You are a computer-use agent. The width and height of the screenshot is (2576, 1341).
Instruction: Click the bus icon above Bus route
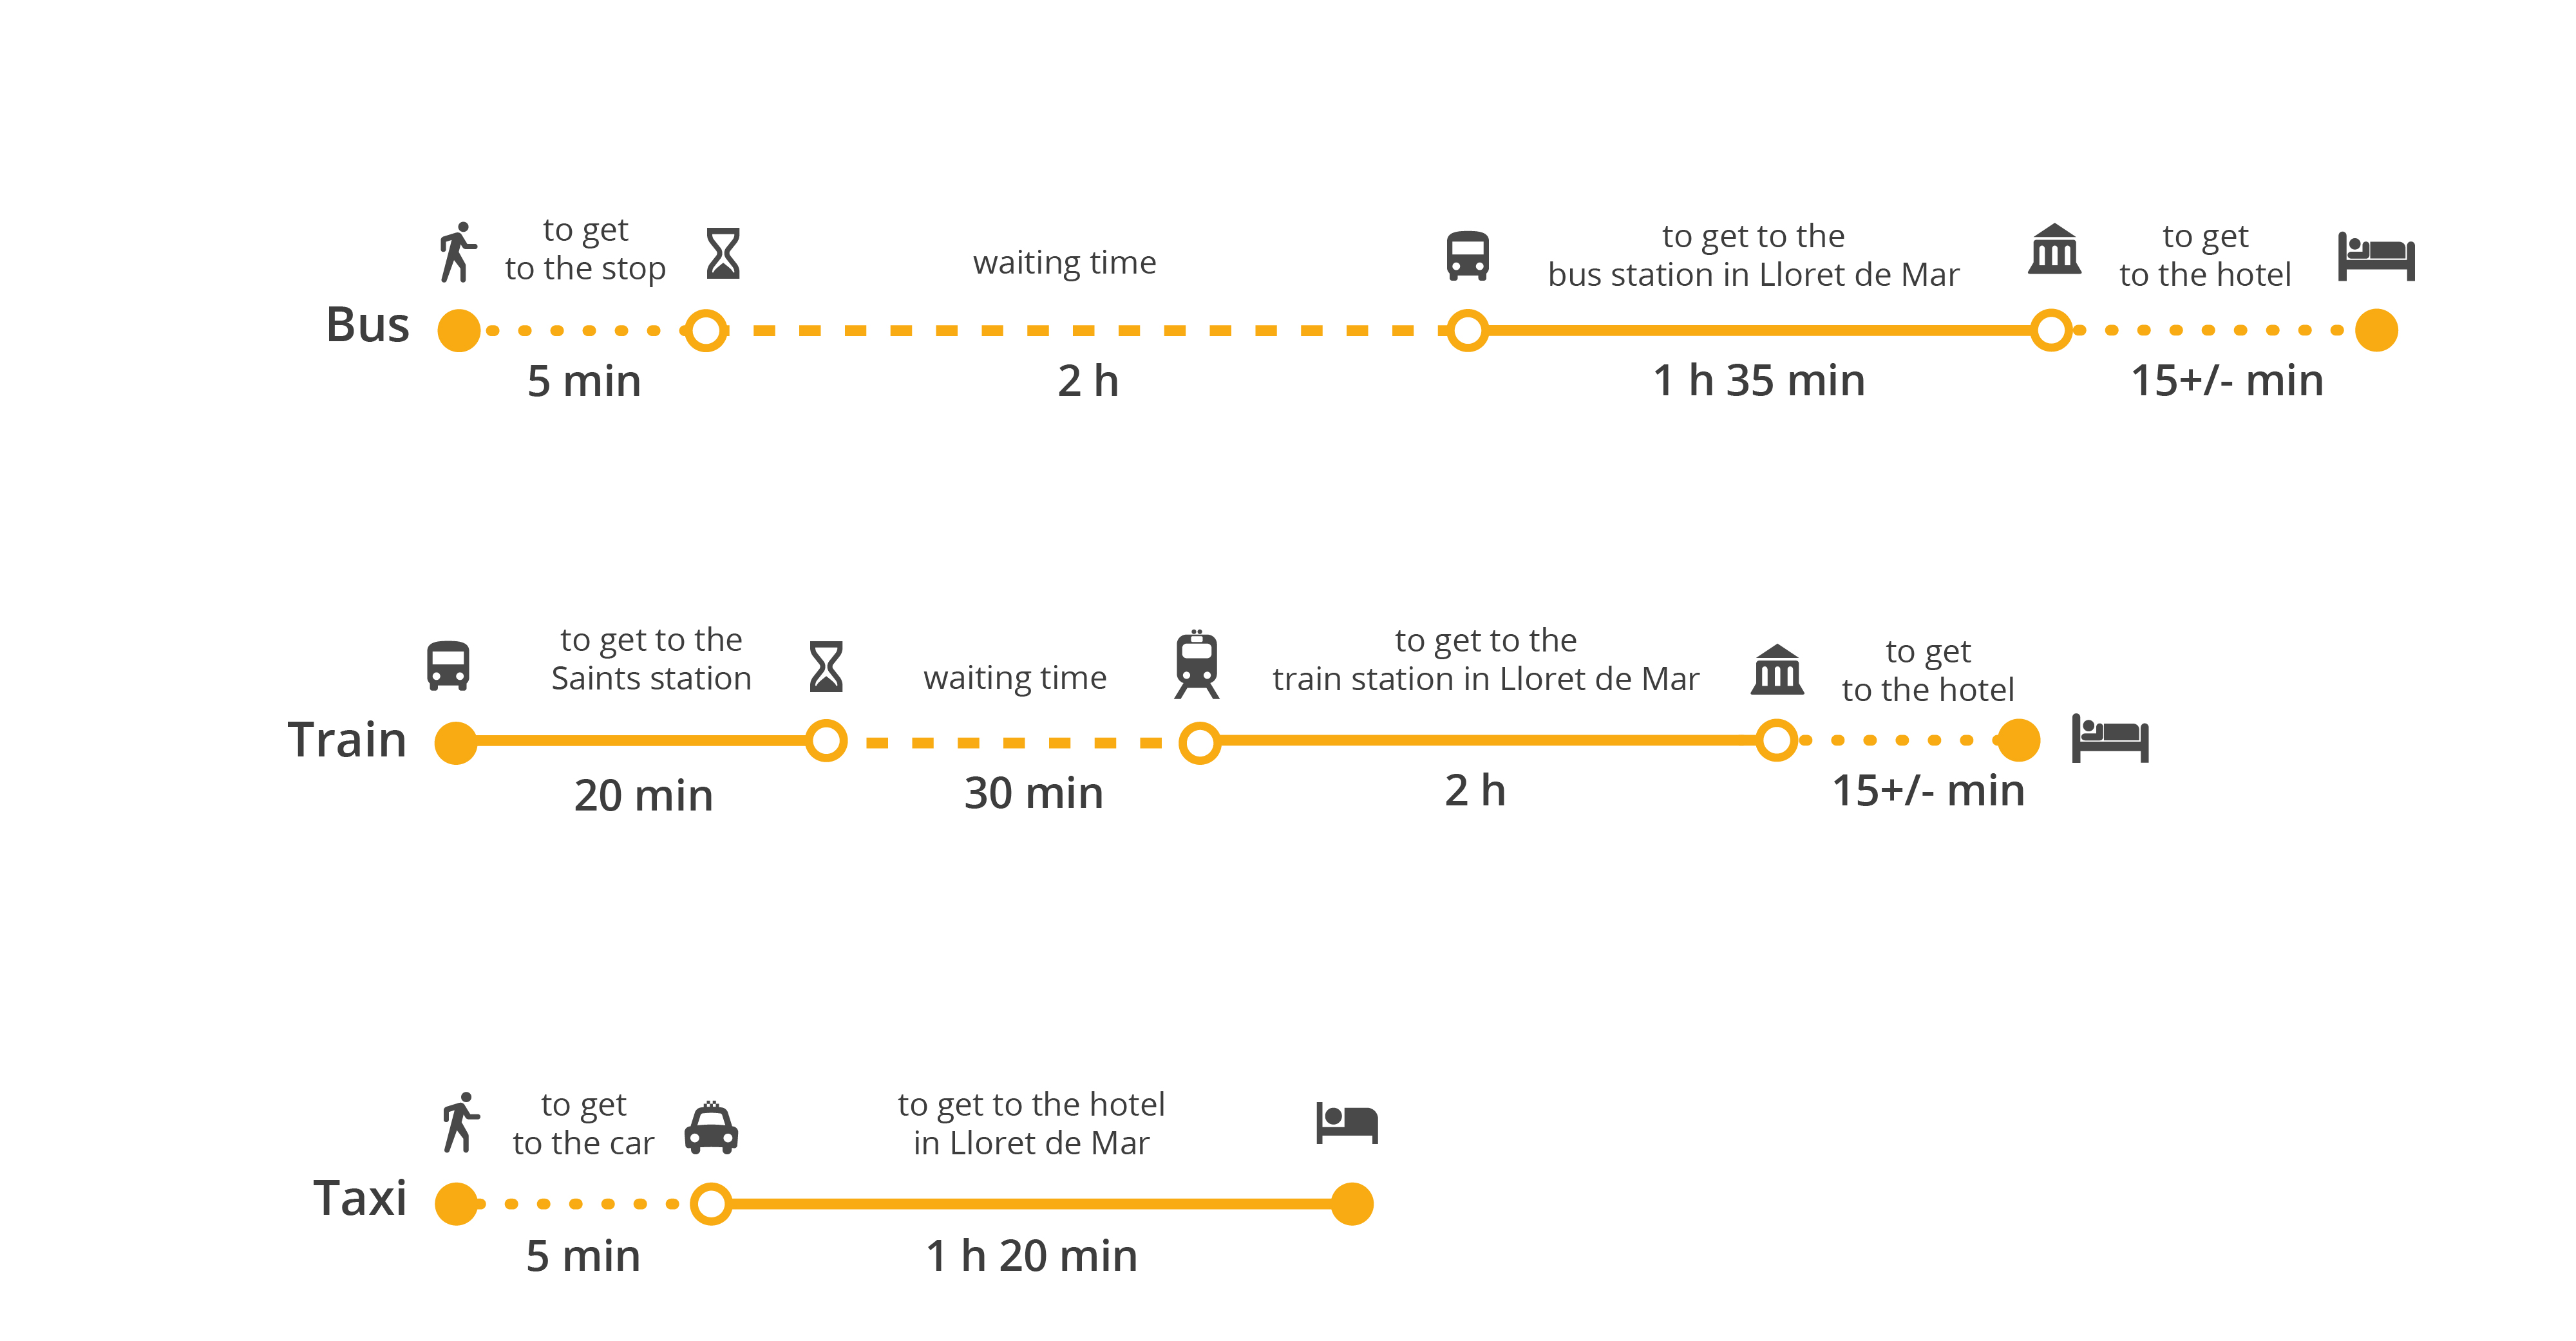coord(1467,256)
